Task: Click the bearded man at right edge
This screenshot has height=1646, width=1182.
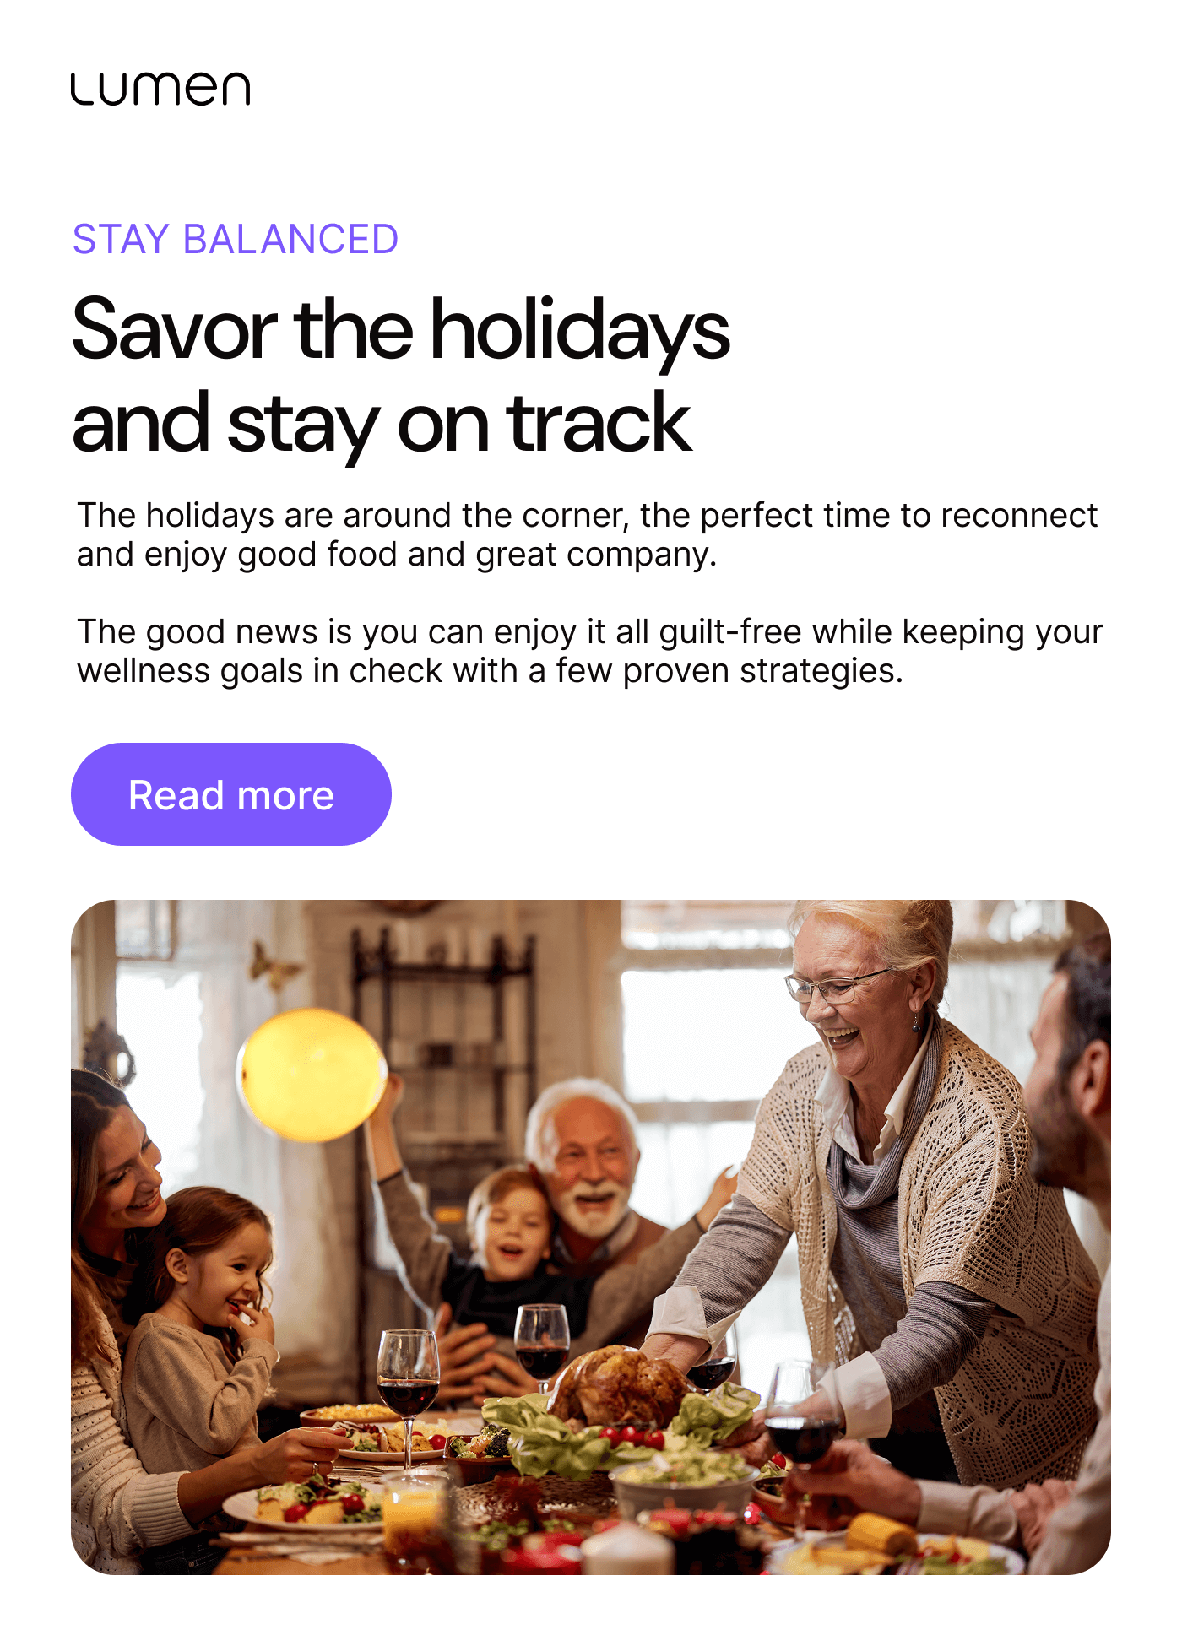Action: [x=1068, y=1249]
